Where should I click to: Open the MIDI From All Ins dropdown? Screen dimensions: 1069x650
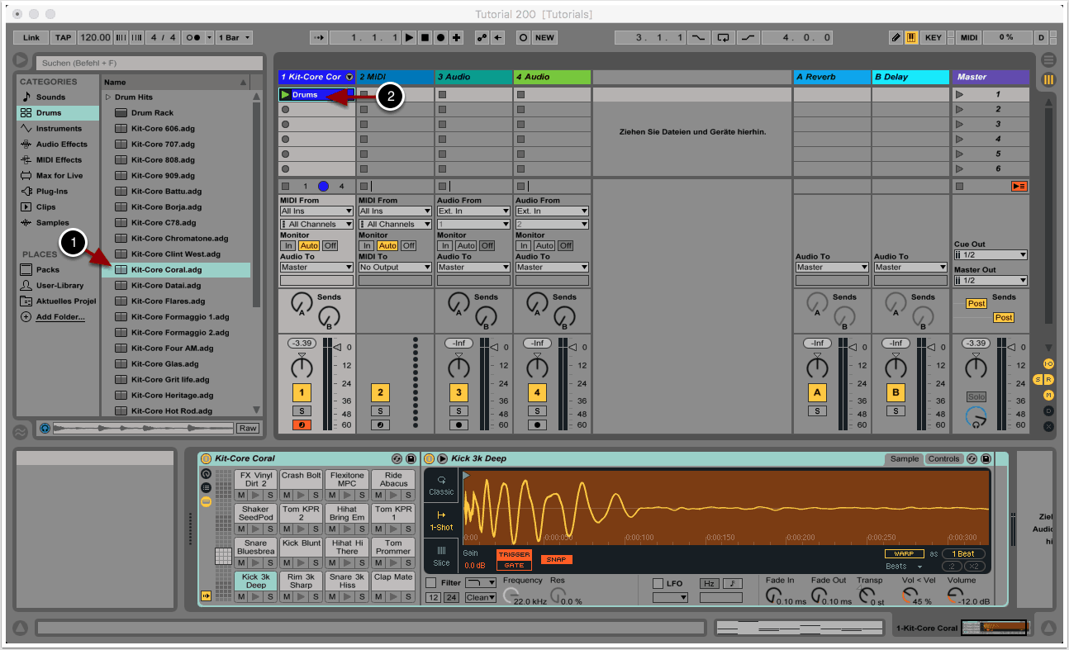point(316,211)
